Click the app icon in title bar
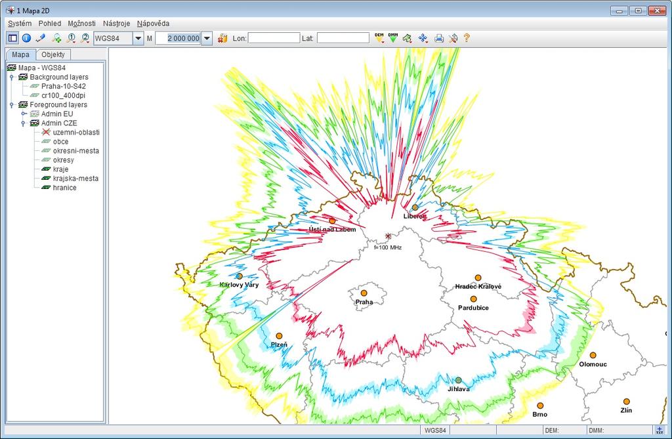 10,10
